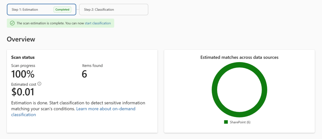322x139 pixels.
Task: Click the Items found count of 6
Action: click(84, 74)
